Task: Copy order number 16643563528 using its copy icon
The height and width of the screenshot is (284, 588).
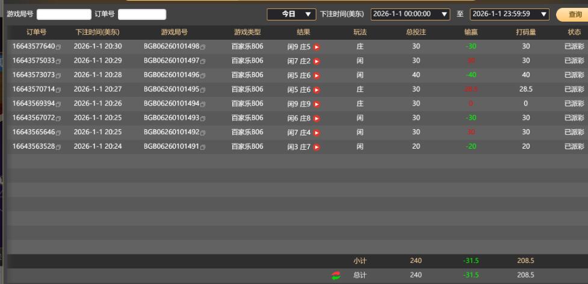Action: click(58, 147)
